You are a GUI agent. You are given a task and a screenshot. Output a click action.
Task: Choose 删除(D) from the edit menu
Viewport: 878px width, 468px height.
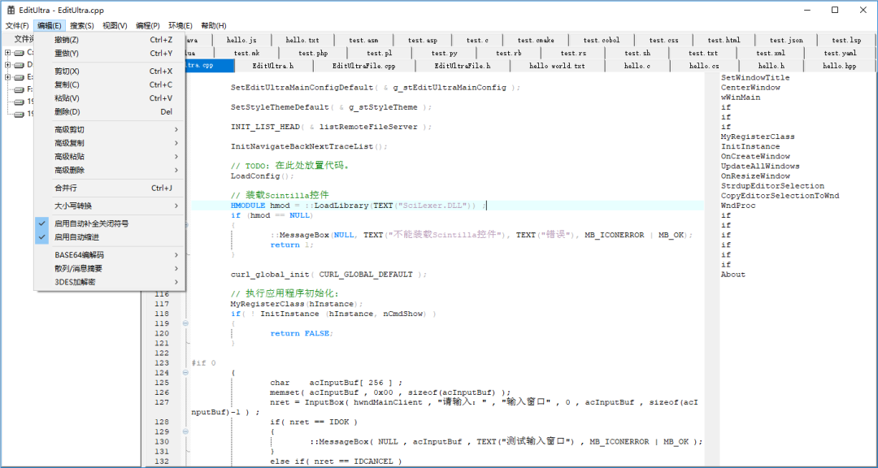point(109,111)
